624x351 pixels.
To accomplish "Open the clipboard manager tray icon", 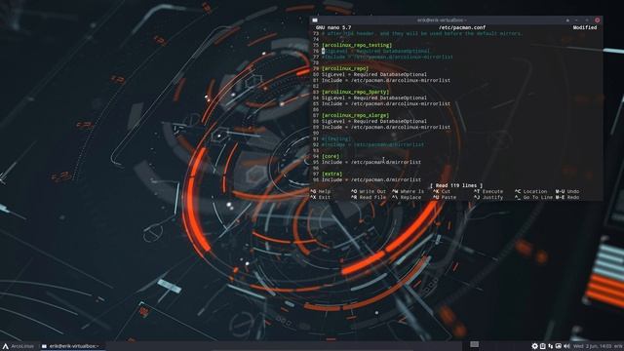I will coord(542,346).
